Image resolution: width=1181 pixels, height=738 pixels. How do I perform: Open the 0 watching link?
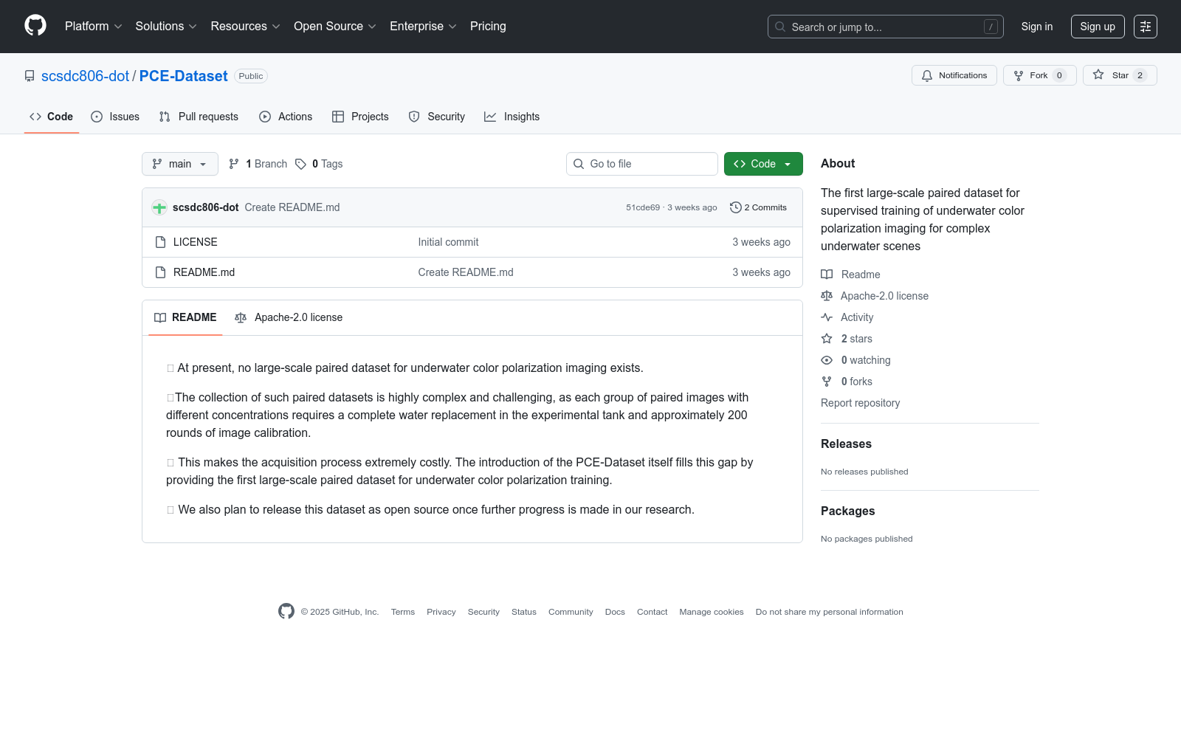coord(855,360)
